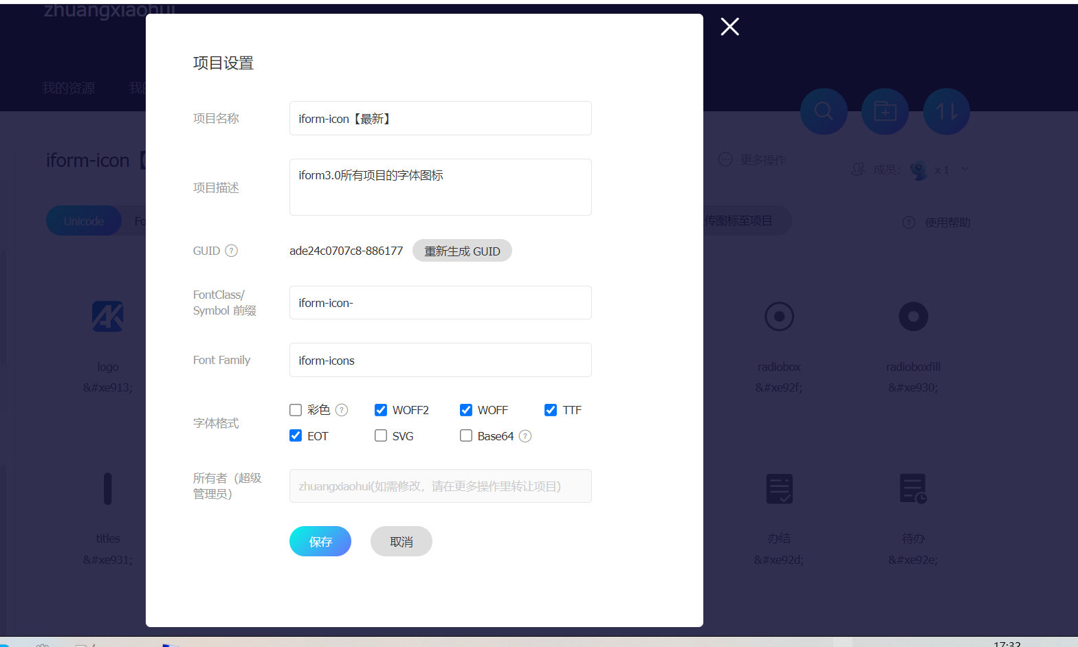Click help icon next to 彩色 checkbox
The height and width of the screenshot is (647, 1078).
point(342,410)
